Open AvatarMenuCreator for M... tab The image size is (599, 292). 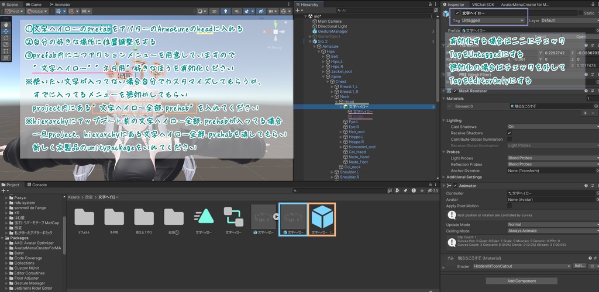point(524,5)
